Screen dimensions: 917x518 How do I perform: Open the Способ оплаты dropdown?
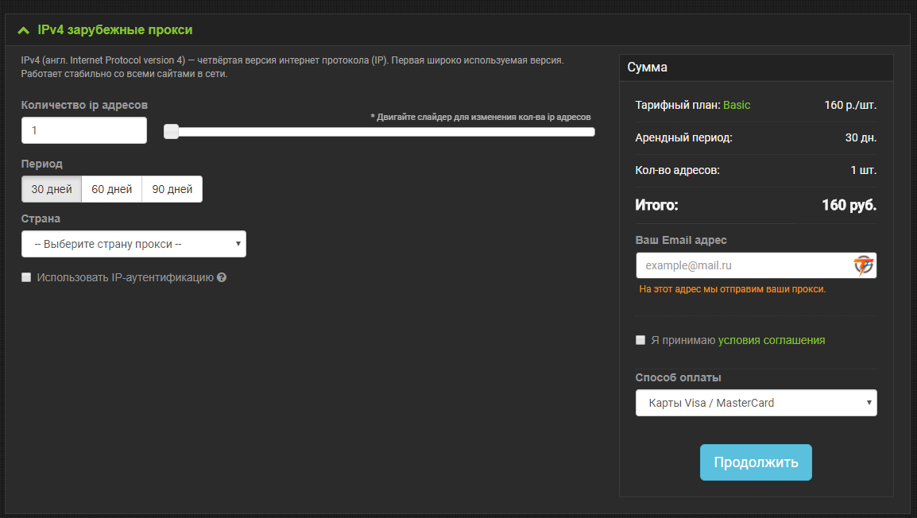(x=756, y=403)
